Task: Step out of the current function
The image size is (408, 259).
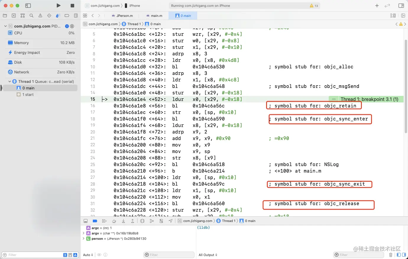Action: tap(133, 221)
